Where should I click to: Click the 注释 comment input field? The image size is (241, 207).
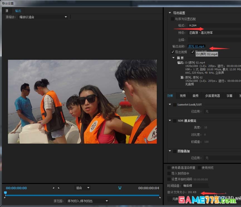point(214,40)
